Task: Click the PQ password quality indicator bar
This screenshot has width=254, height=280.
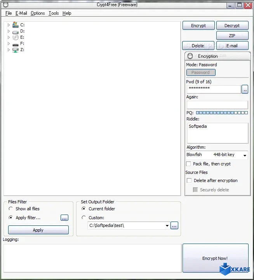Action: click(222, 113)
